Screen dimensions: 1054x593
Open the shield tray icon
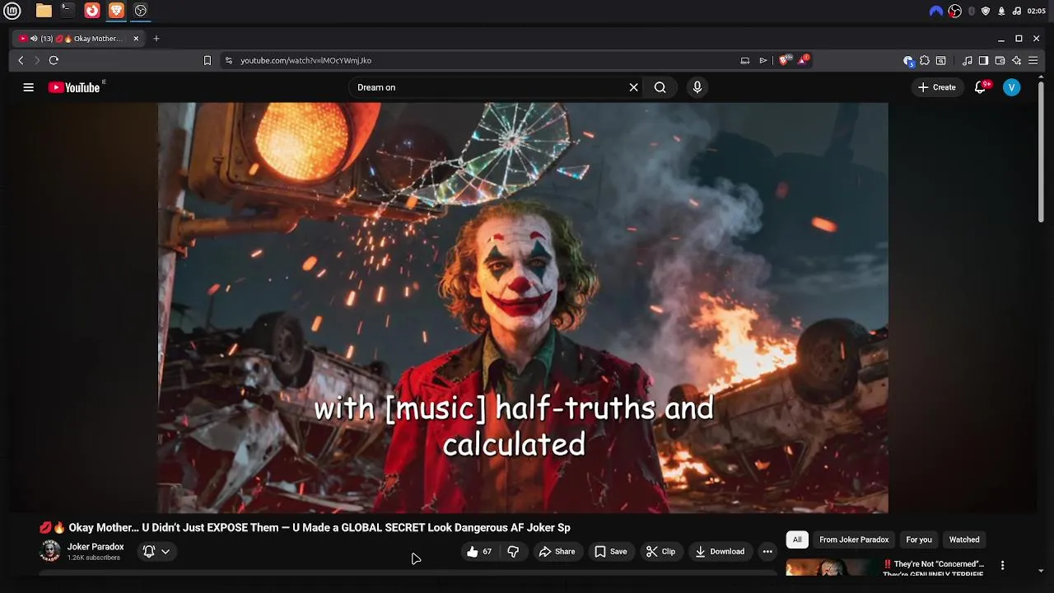(x=986, y=11)
